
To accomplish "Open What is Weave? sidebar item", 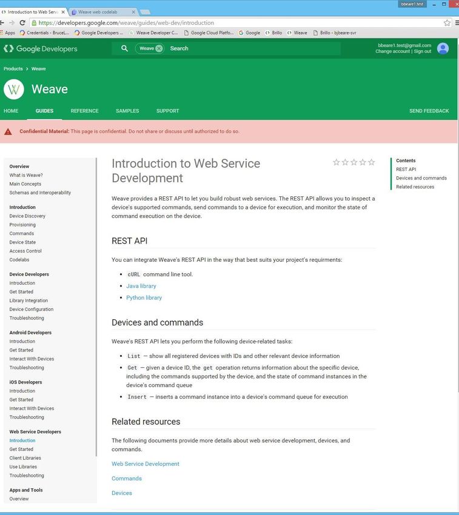I will [x=26, y=175].
